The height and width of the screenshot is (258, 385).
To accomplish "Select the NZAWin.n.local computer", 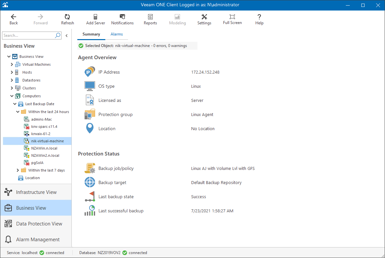I will (x=44, y=148).
